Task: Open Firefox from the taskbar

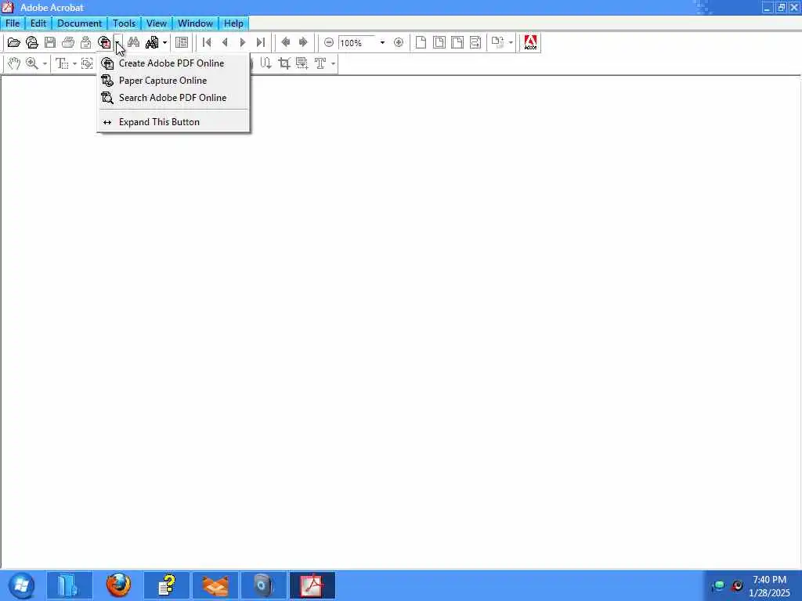Action: click(119, 585)
